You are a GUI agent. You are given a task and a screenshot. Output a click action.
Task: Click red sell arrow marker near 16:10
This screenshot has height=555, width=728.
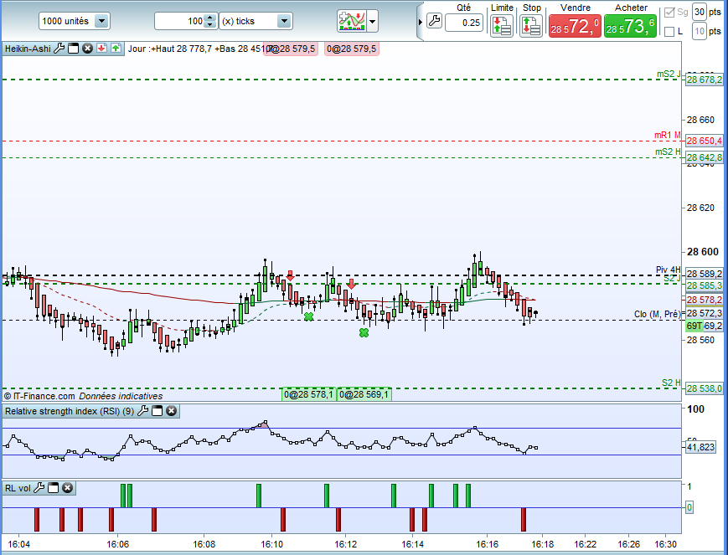pyautogui.click(x=290, y=276)
